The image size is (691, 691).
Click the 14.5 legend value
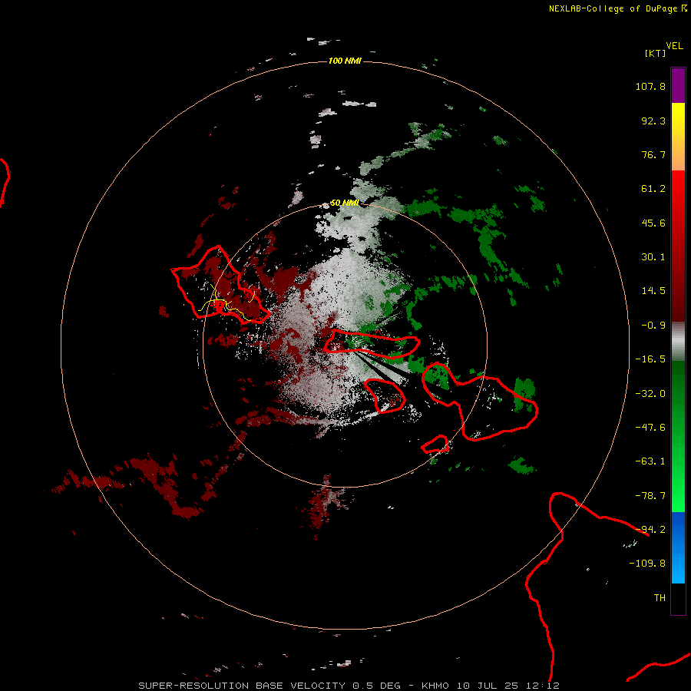pyautogui.click(x=653, y=291)
